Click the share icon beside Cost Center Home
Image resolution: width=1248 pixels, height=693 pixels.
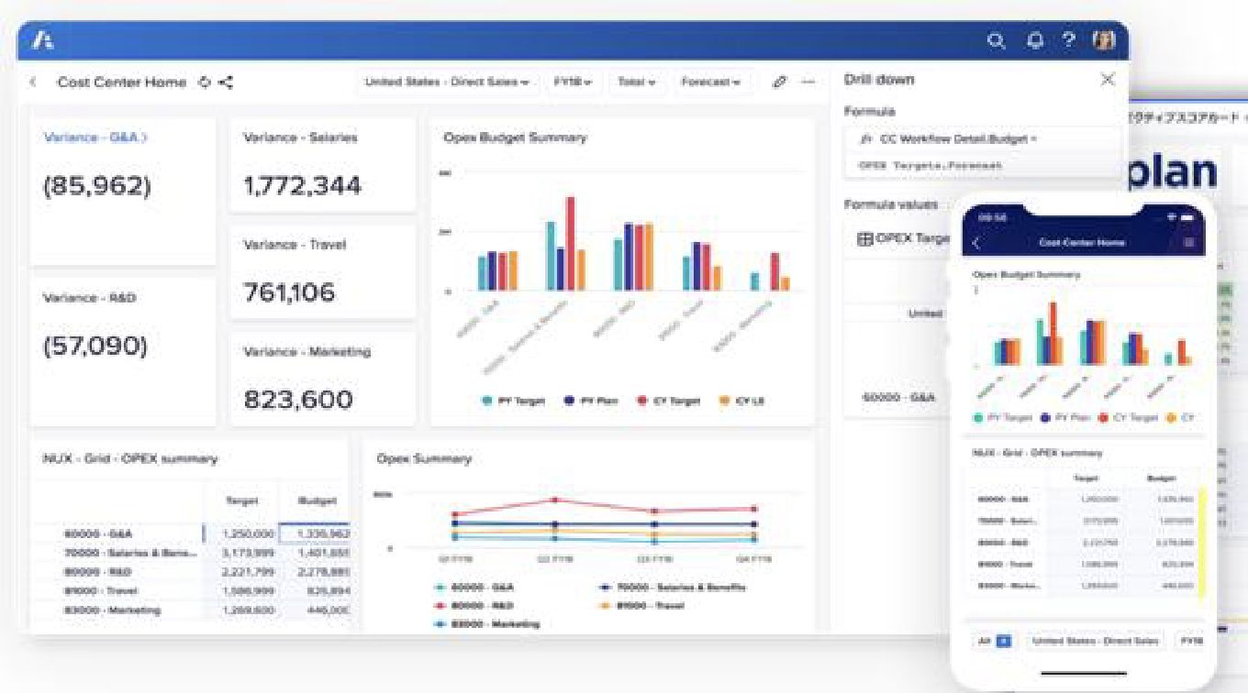coord(226,82)
